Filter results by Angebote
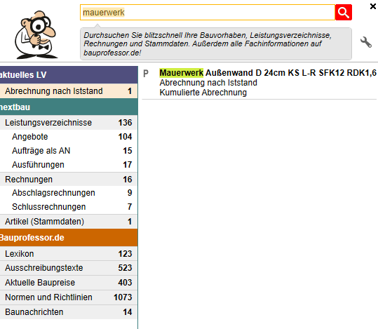 [x=69, y=137]
